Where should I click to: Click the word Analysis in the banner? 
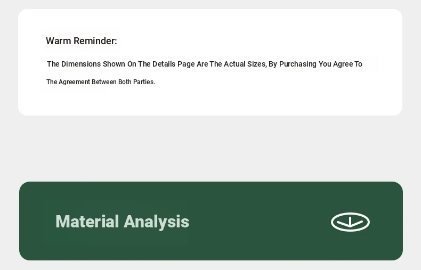click(x=156, y=222)
